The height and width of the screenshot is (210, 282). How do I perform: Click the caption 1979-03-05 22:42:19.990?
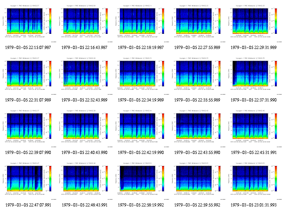pyautogui.click(x=141, y=153)
